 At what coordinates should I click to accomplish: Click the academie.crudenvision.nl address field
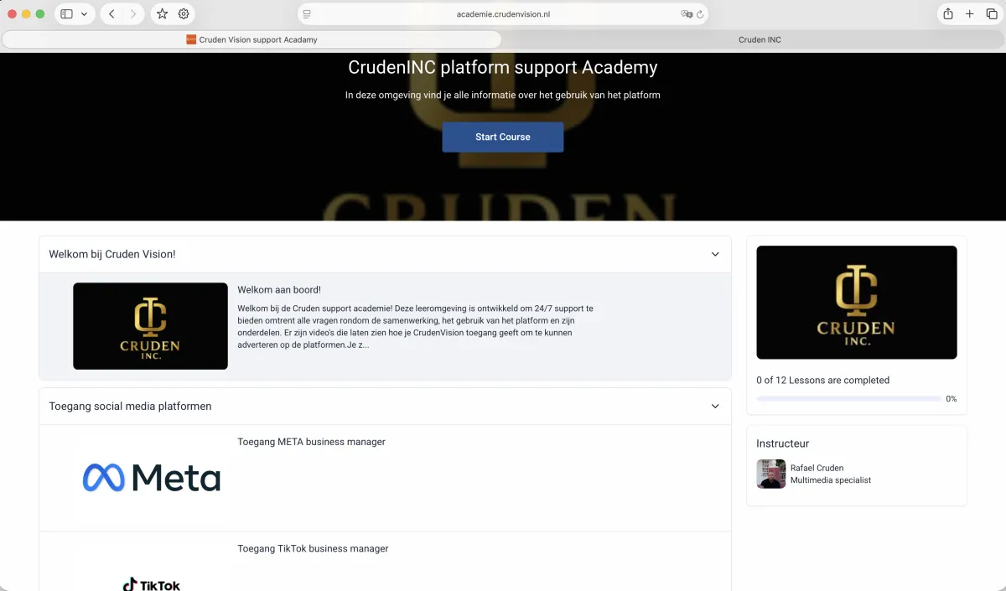503,14
